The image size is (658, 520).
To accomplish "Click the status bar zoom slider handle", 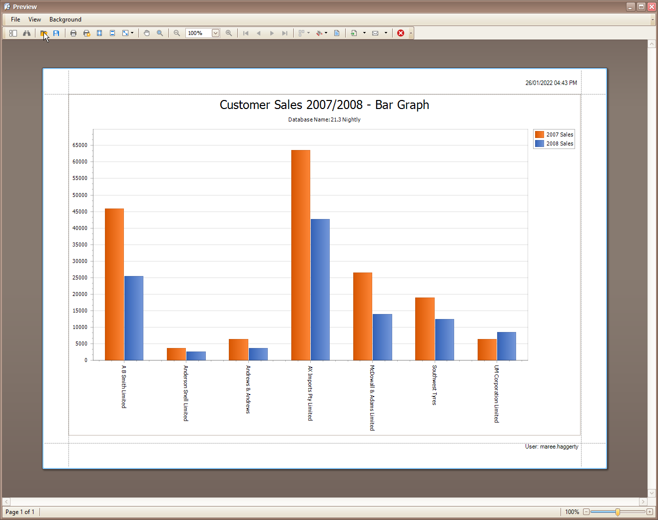I will [x=618, y=512].
